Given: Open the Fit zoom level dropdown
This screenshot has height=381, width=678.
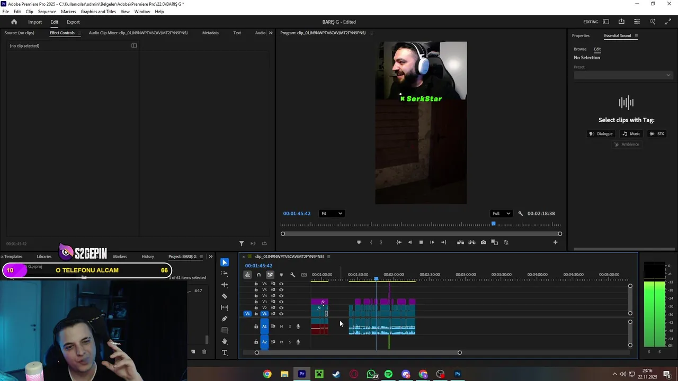Looking at the screenshot, I should click(x=332, y=213).
